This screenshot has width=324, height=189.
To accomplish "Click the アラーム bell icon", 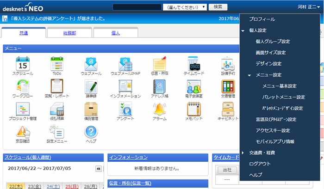I will 159,109.
